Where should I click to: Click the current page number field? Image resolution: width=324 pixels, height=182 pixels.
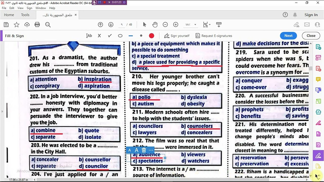[122, 25]
